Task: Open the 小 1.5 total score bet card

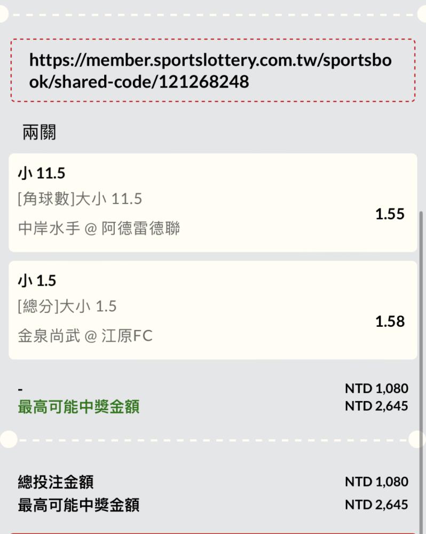Action: (213, 310)
